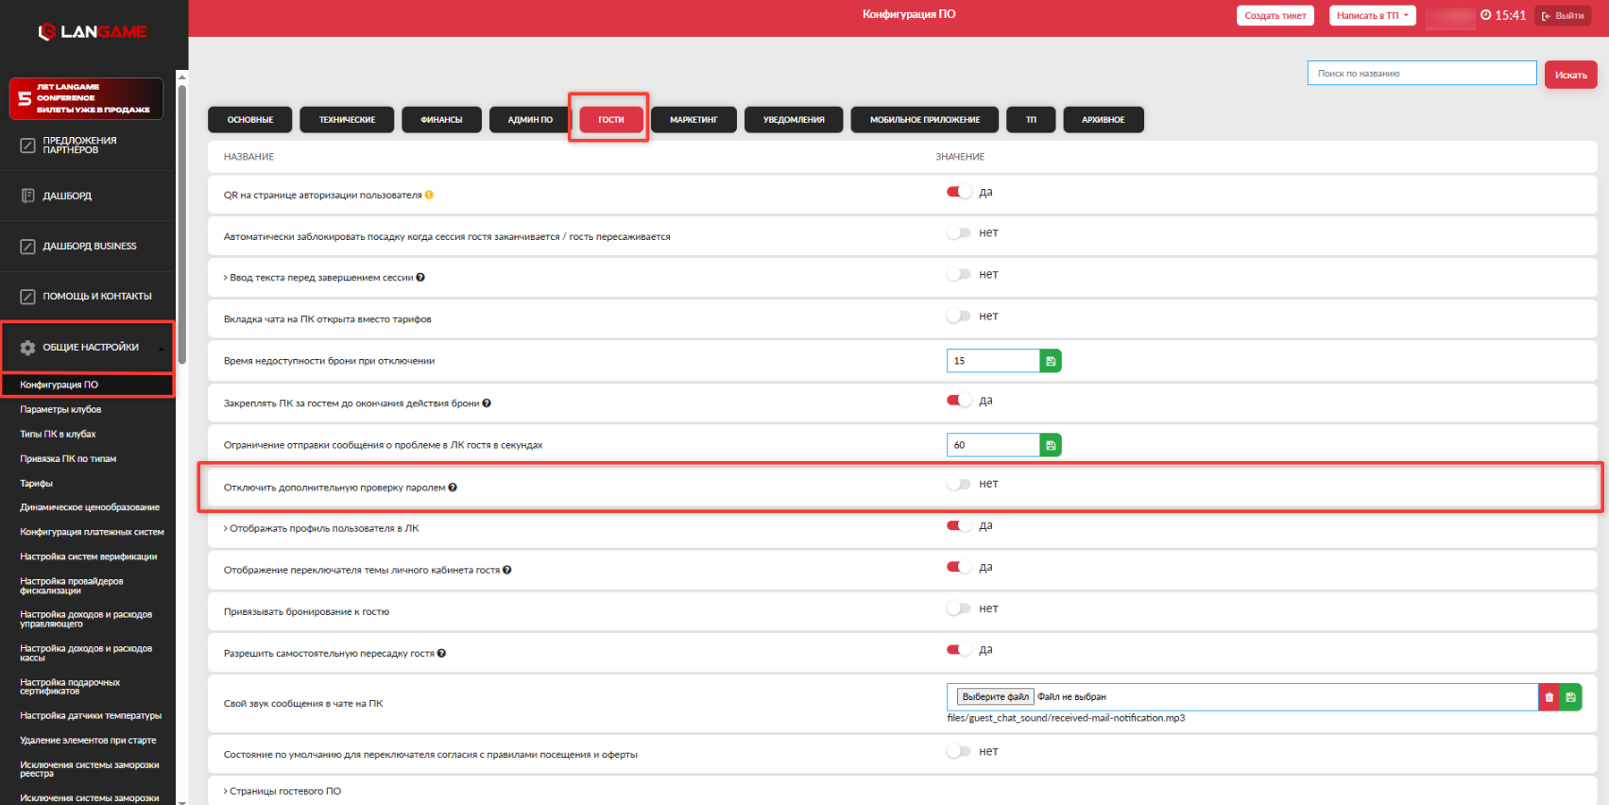Click Помощь и контакты sidebar icon
The height and width of the screenshot is (805, 1609).
click(x=28, y=297)
